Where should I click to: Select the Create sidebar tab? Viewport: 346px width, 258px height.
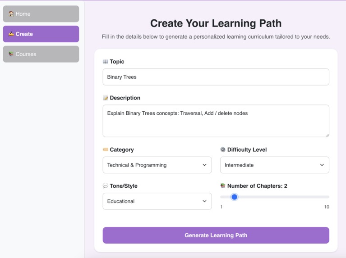(x=41, y=34)
